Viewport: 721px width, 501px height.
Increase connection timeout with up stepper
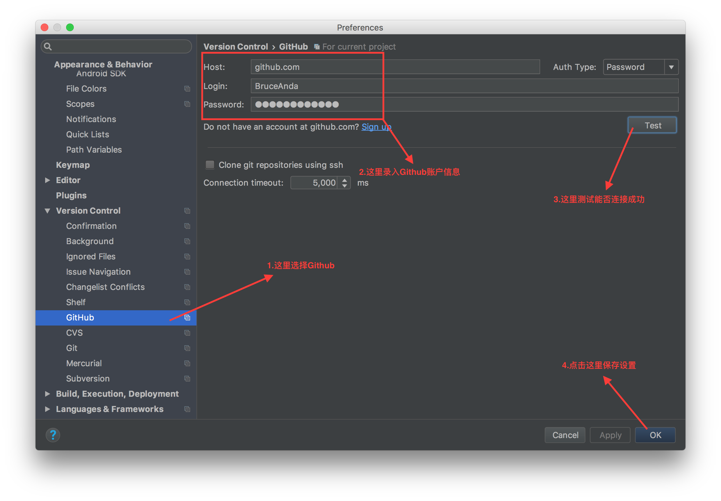(345, 180)
